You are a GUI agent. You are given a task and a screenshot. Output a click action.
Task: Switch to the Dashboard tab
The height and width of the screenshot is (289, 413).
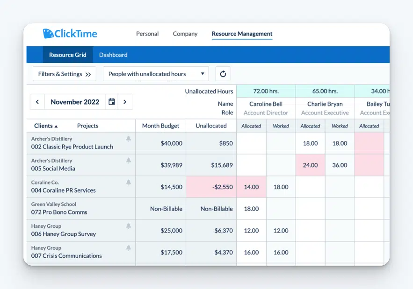click(113, 55)
